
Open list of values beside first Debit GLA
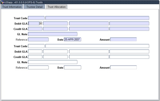[x=41, y=24]
